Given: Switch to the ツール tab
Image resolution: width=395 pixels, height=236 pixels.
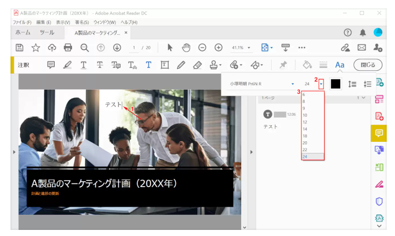Looking at the screenshot, I should coord(47,33).
